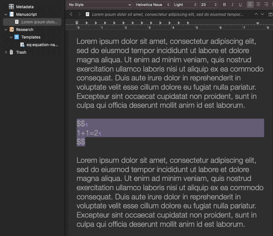The width and height of the screenshot is (273, 236).
Task: Toggle split editor view
Action: (x=270, y=15)
